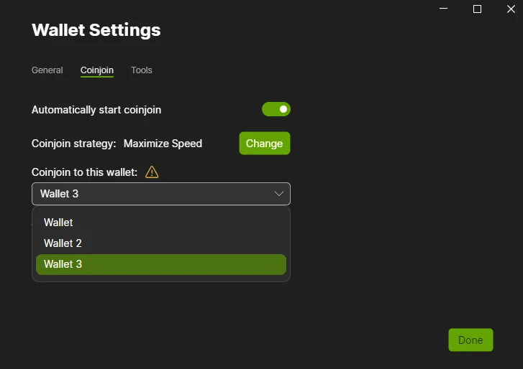523x369 pixels.
Task: Select highlighted 'Wallet 3' list option
Action: coord(160,264)
